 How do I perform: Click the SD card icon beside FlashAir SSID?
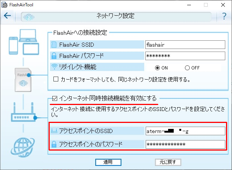click(x=54, y=45)
